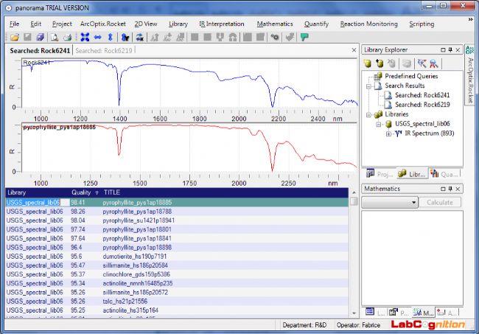The image size is (479, 334).
Task: Click the green flag icon in toolbar
Action: coord(304,37)
